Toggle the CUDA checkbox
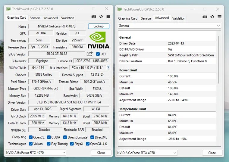Viewport: 229px width, 162px height. (49, 137)
